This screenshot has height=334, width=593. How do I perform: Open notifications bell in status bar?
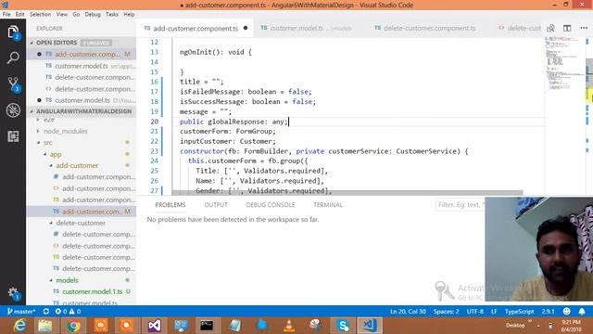pyautogui.click(x=582, y=312)
